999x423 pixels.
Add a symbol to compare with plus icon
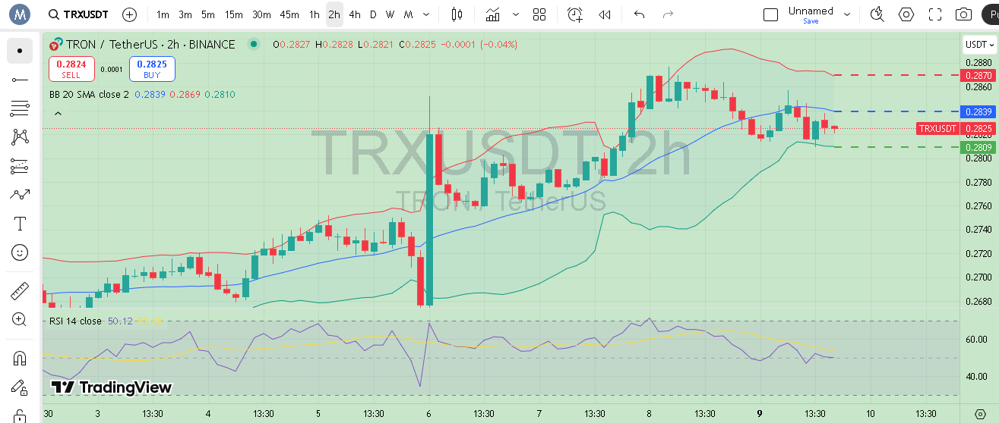click(x=130, y=14)
